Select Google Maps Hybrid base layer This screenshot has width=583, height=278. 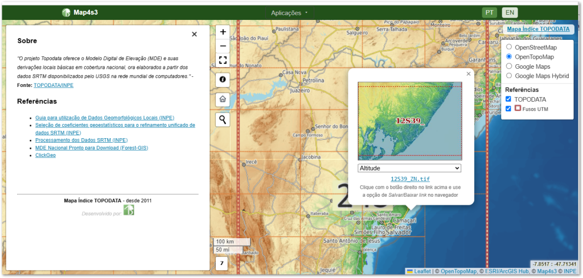click(509, 76)
